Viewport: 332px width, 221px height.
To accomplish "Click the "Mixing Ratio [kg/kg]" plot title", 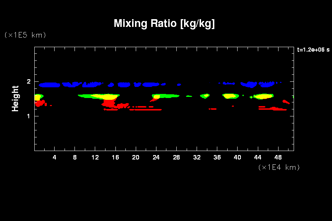I will pyautogui.click(x=164, y=24).
